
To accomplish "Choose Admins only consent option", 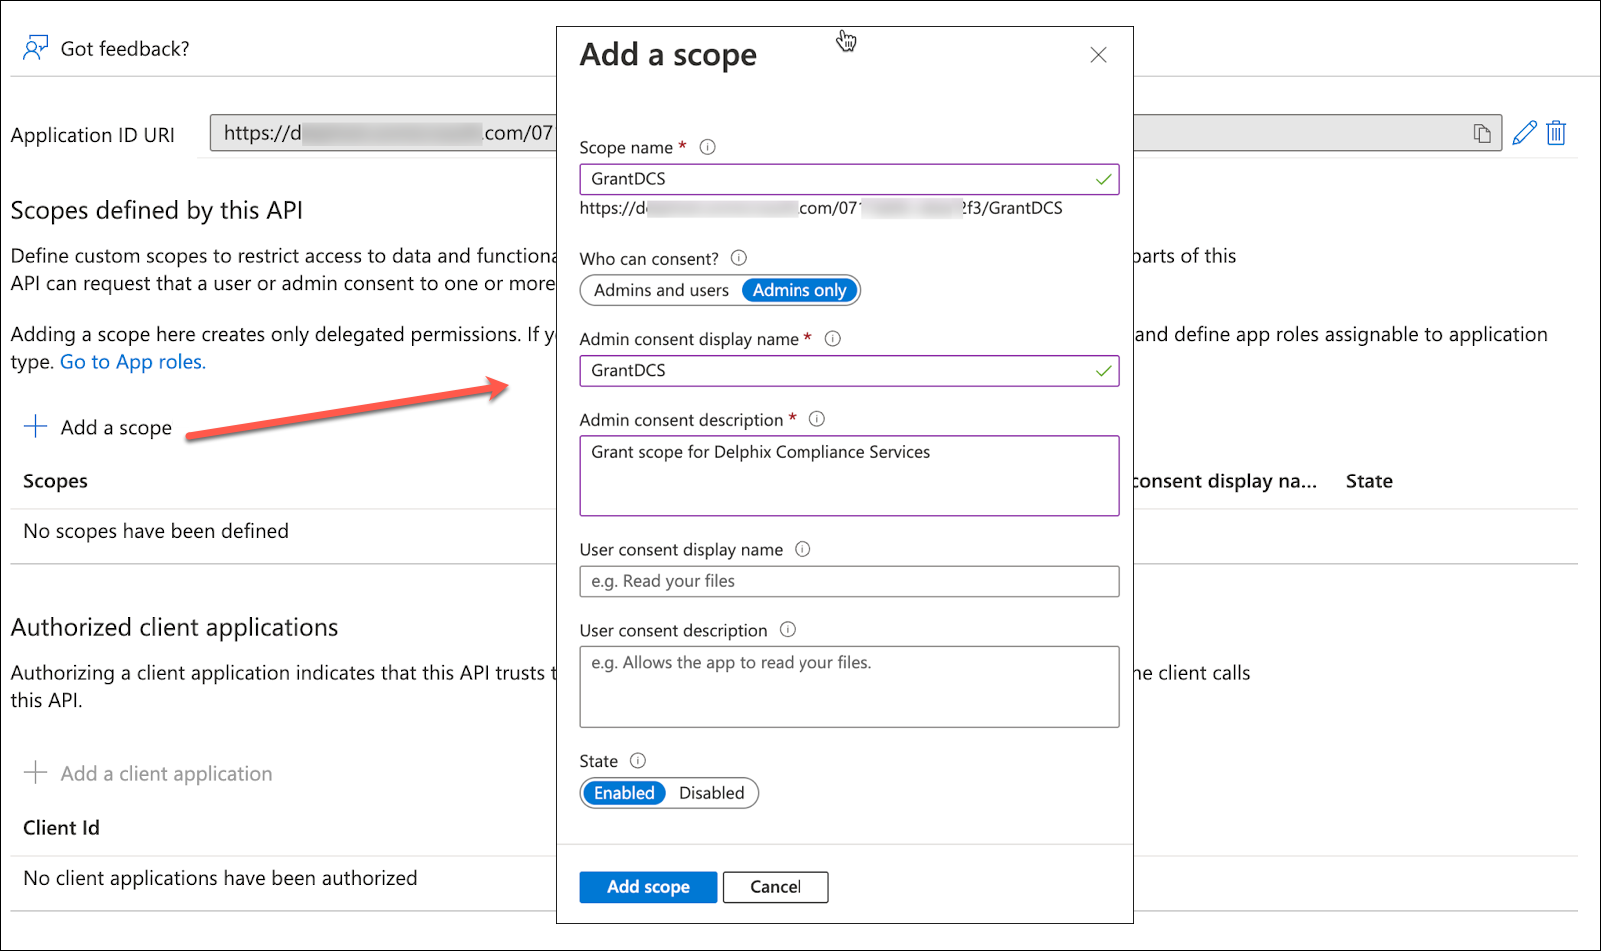I will point(800,290).
